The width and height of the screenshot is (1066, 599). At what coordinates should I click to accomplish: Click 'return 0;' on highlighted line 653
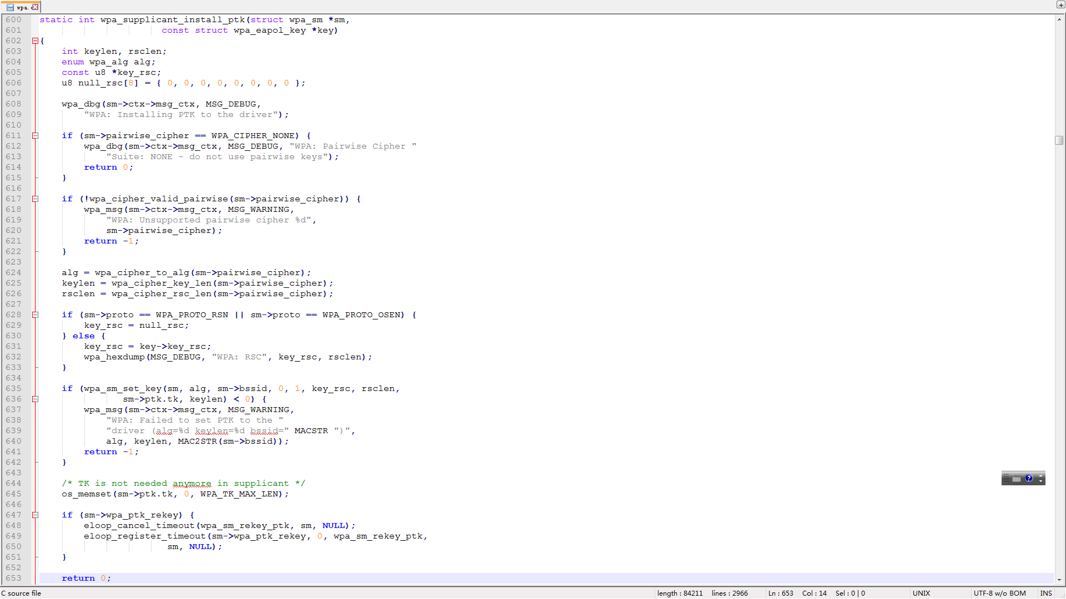[x=86, y=578]
